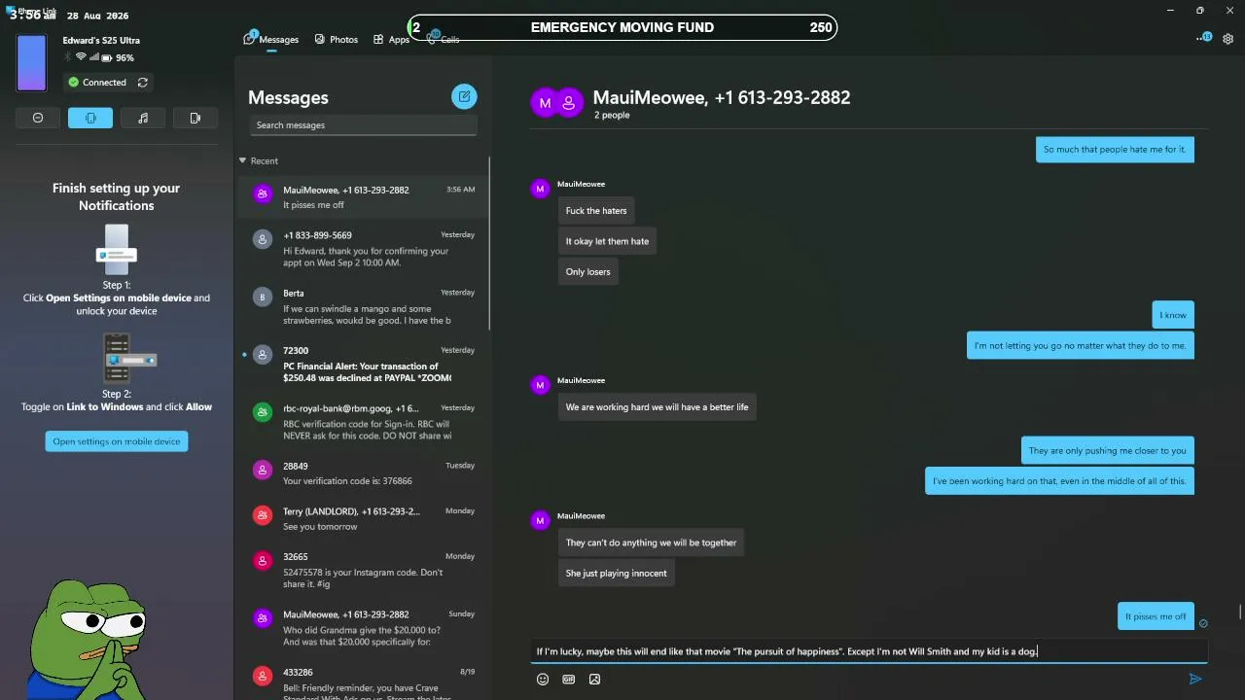The height and width of the screenshot is (700, 1245).
Task: Click the Wi-Fi status icon under device name
Action: pos(81,57)
